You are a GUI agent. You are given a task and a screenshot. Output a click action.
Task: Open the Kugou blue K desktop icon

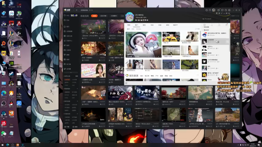[19, 104]
